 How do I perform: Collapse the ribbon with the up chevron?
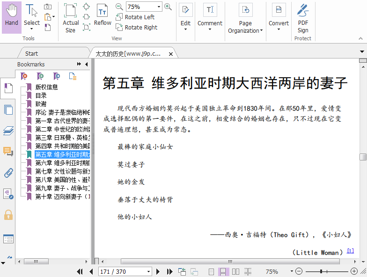pyautogui.click(x=360, y=38)
